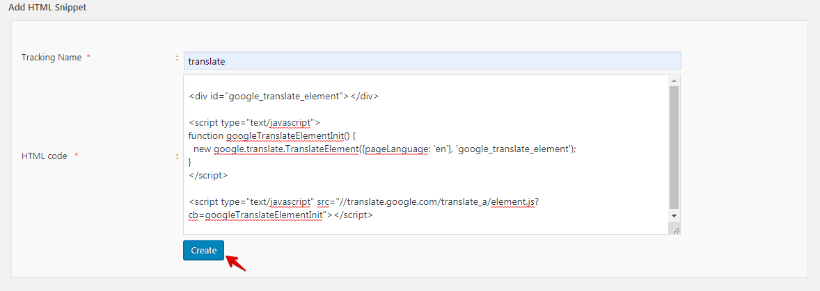Click the 'new google.translate.TranslateElement' line
820x291 pixels.
coord(384,149)
